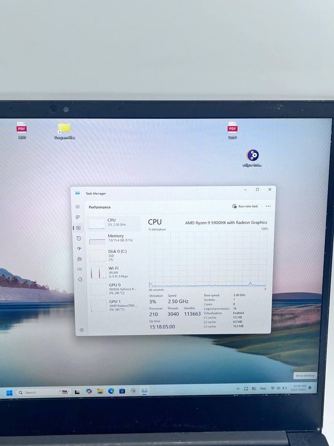Open Microsoft Edge from the taskbar
Screen dimensions: 334x446
click(111, 391)
